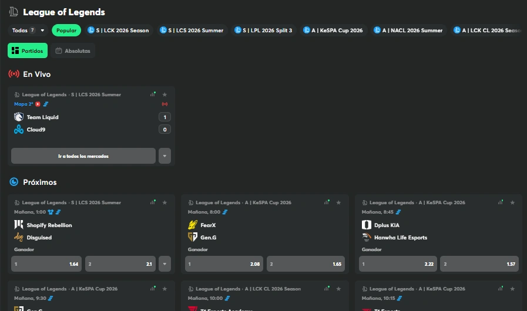Click stream icon next to Mañana, 8:00

(225, 212)
